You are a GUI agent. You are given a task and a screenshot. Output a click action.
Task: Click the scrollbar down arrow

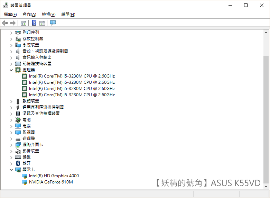click(x=266, y=187)
